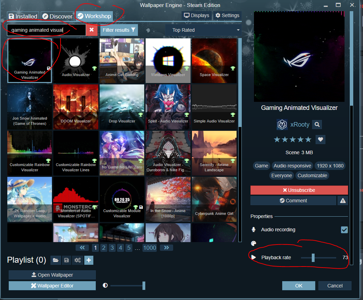Image resolution: width=363 pixels, height=300 pixels.
Task: Go to first page with double-left arrows
Action: click(x=82, y=248)
